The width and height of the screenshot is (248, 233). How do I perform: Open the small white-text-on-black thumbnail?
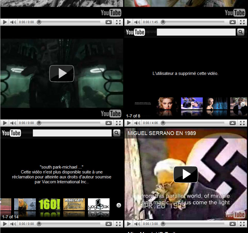143,103
